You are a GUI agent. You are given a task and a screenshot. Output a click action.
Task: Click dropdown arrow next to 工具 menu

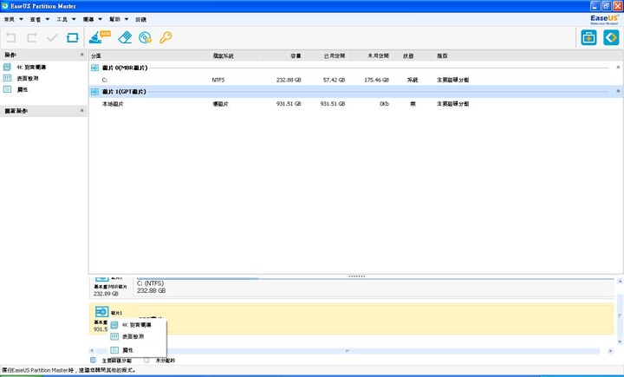74,19
